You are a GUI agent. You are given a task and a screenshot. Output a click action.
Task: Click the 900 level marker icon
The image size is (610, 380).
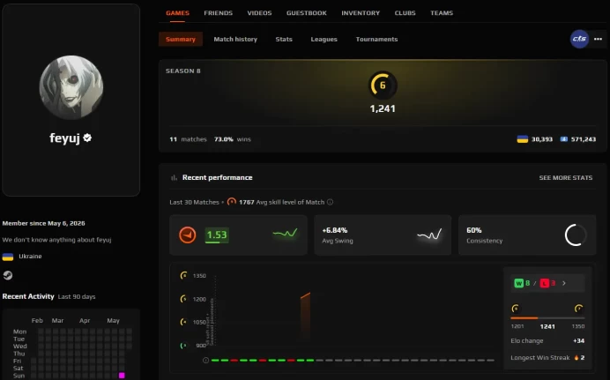coord(183,346)
